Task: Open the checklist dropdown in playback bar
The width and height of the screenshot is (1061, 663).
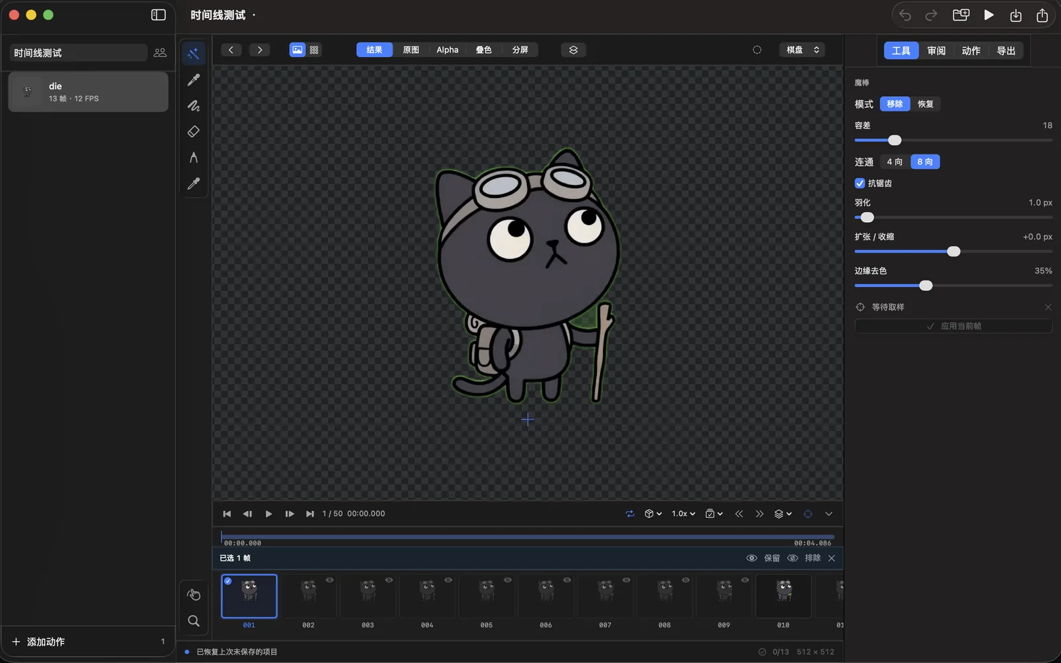Action: coord(714,514)
